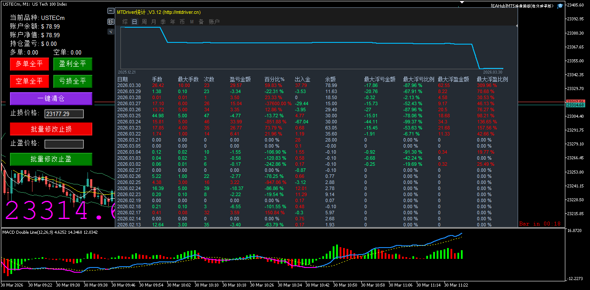
Task: Click the red 空单全平 button
Action: click(29, 81)
